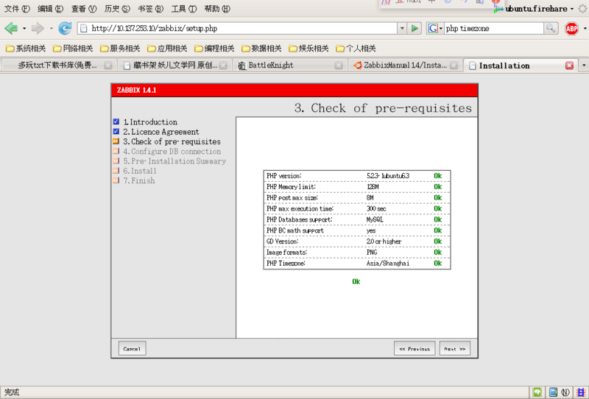589x399 pixels.
Task: Open the 数据相关 bookmark folder
Action: pyautogui.click(x=261, y=49)
